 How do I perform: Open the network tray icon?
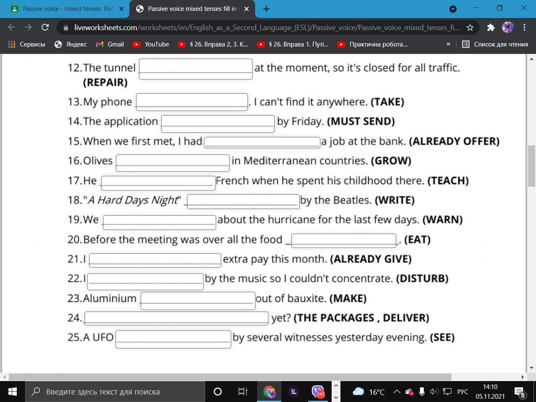447,392
